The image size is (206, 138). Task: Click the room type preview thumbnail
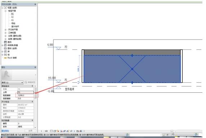6,75
